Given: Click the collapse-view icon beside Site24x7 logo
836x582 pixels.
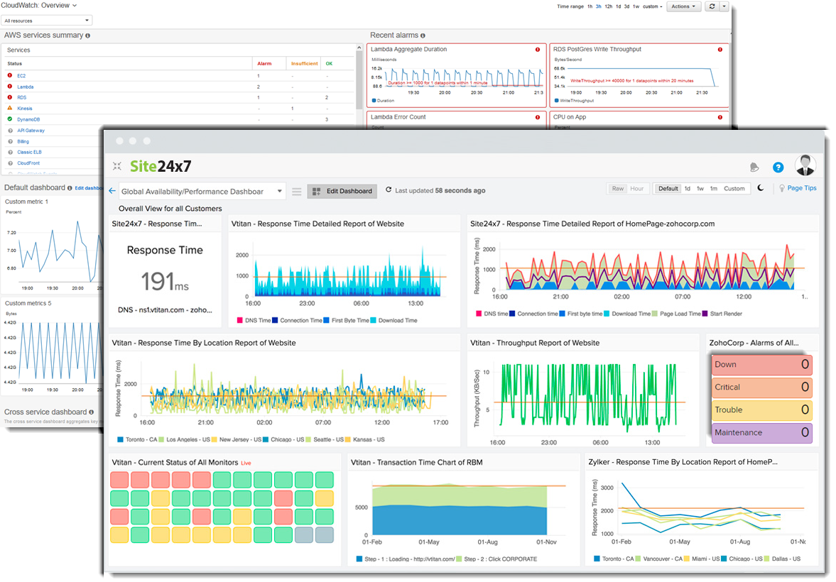Looking at the screenshot, I should coord(116,166).
